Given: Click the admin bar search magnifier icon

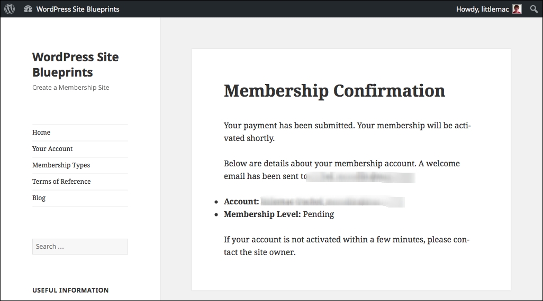Looking at the screenshot, I should point(533,9).
